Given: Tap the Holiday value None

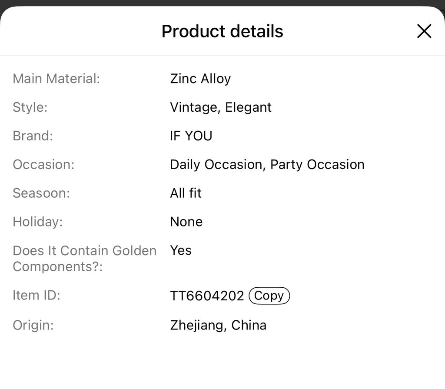Looking at the screenshot, I should pyautogui.click(x=186, y=222).
